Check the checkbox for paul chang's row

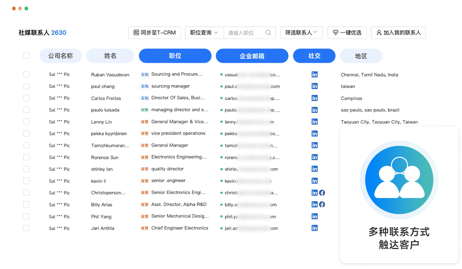point(26,86)
